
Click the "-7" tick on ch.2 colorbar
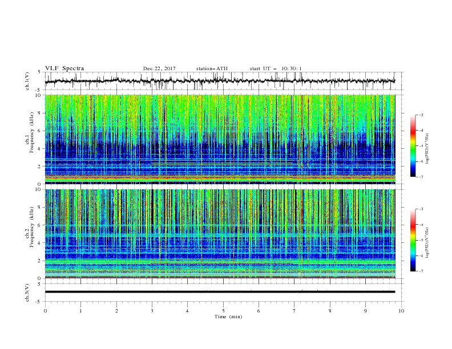(421, 271)
